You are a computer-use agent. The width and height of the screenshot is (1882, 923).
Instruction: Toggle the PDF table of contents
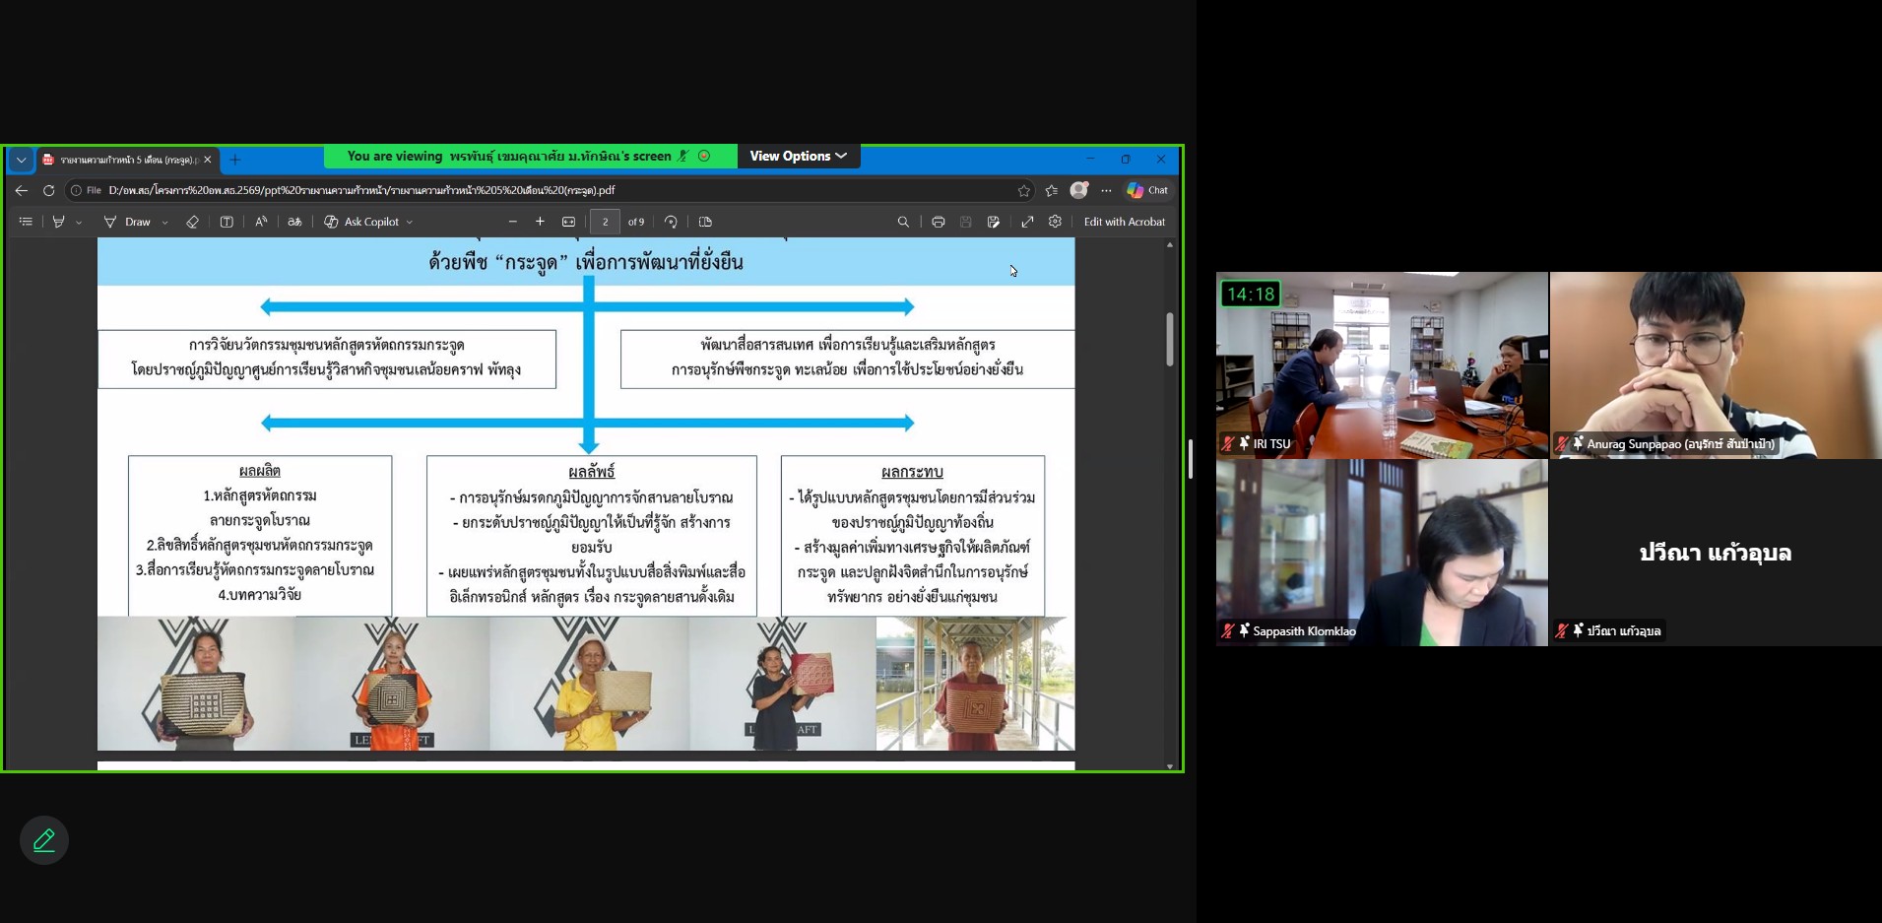click(26, 222)
